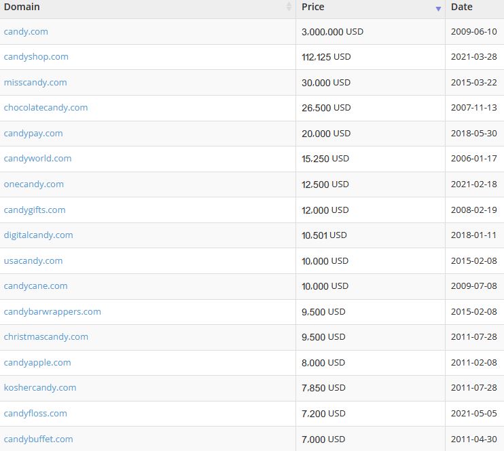Follow the candygifts.com link
This screenshot has width=504, height=451.
coord(35,210)
